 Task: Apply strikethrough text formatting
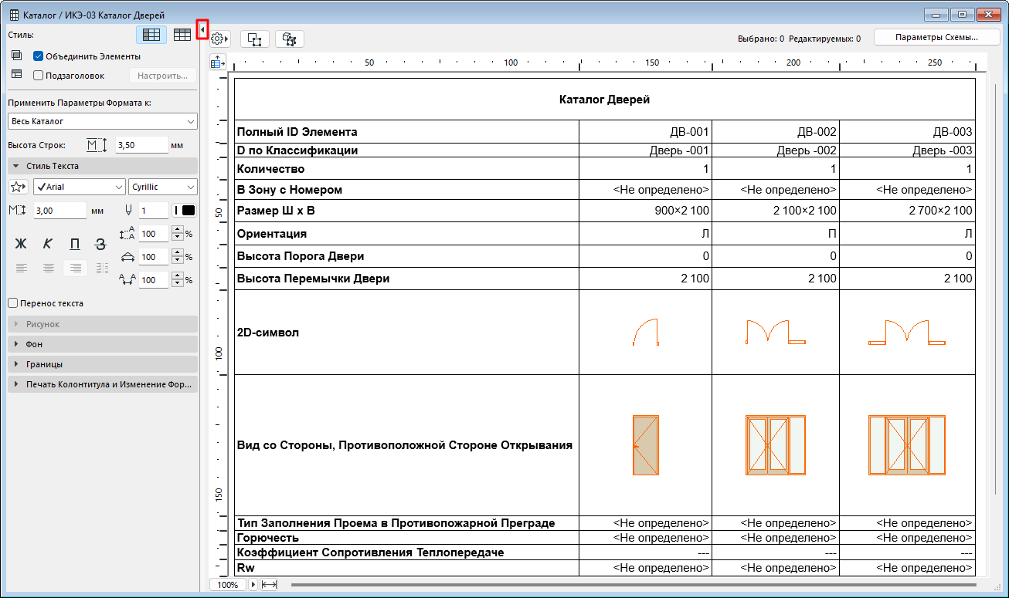100,244
